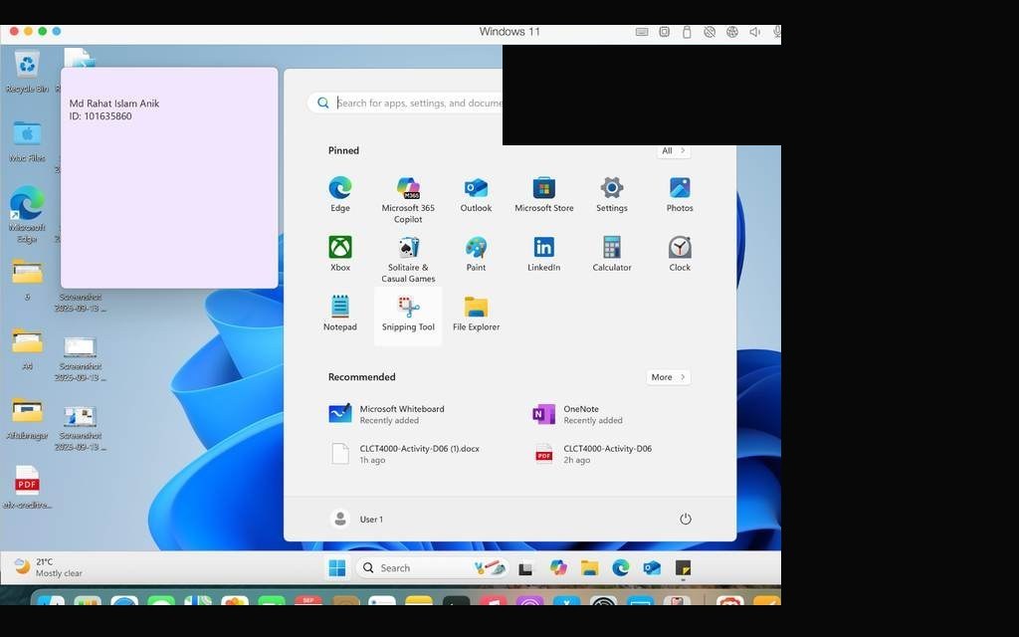Viewport: 1019px width, 637px height.
Task: Open the Clock app
Action: 680,254
